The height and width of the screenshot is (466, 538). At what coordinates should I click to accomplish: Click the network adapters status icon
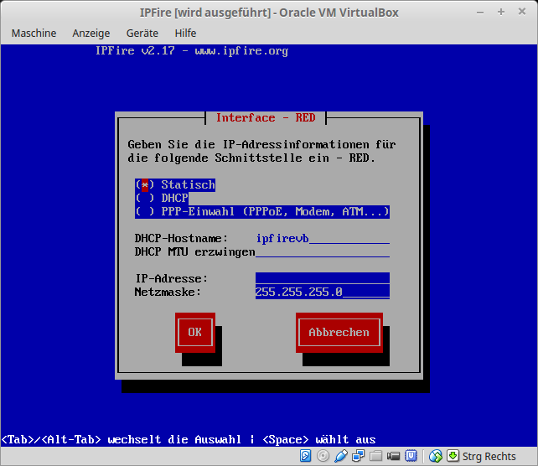(358, 456)
